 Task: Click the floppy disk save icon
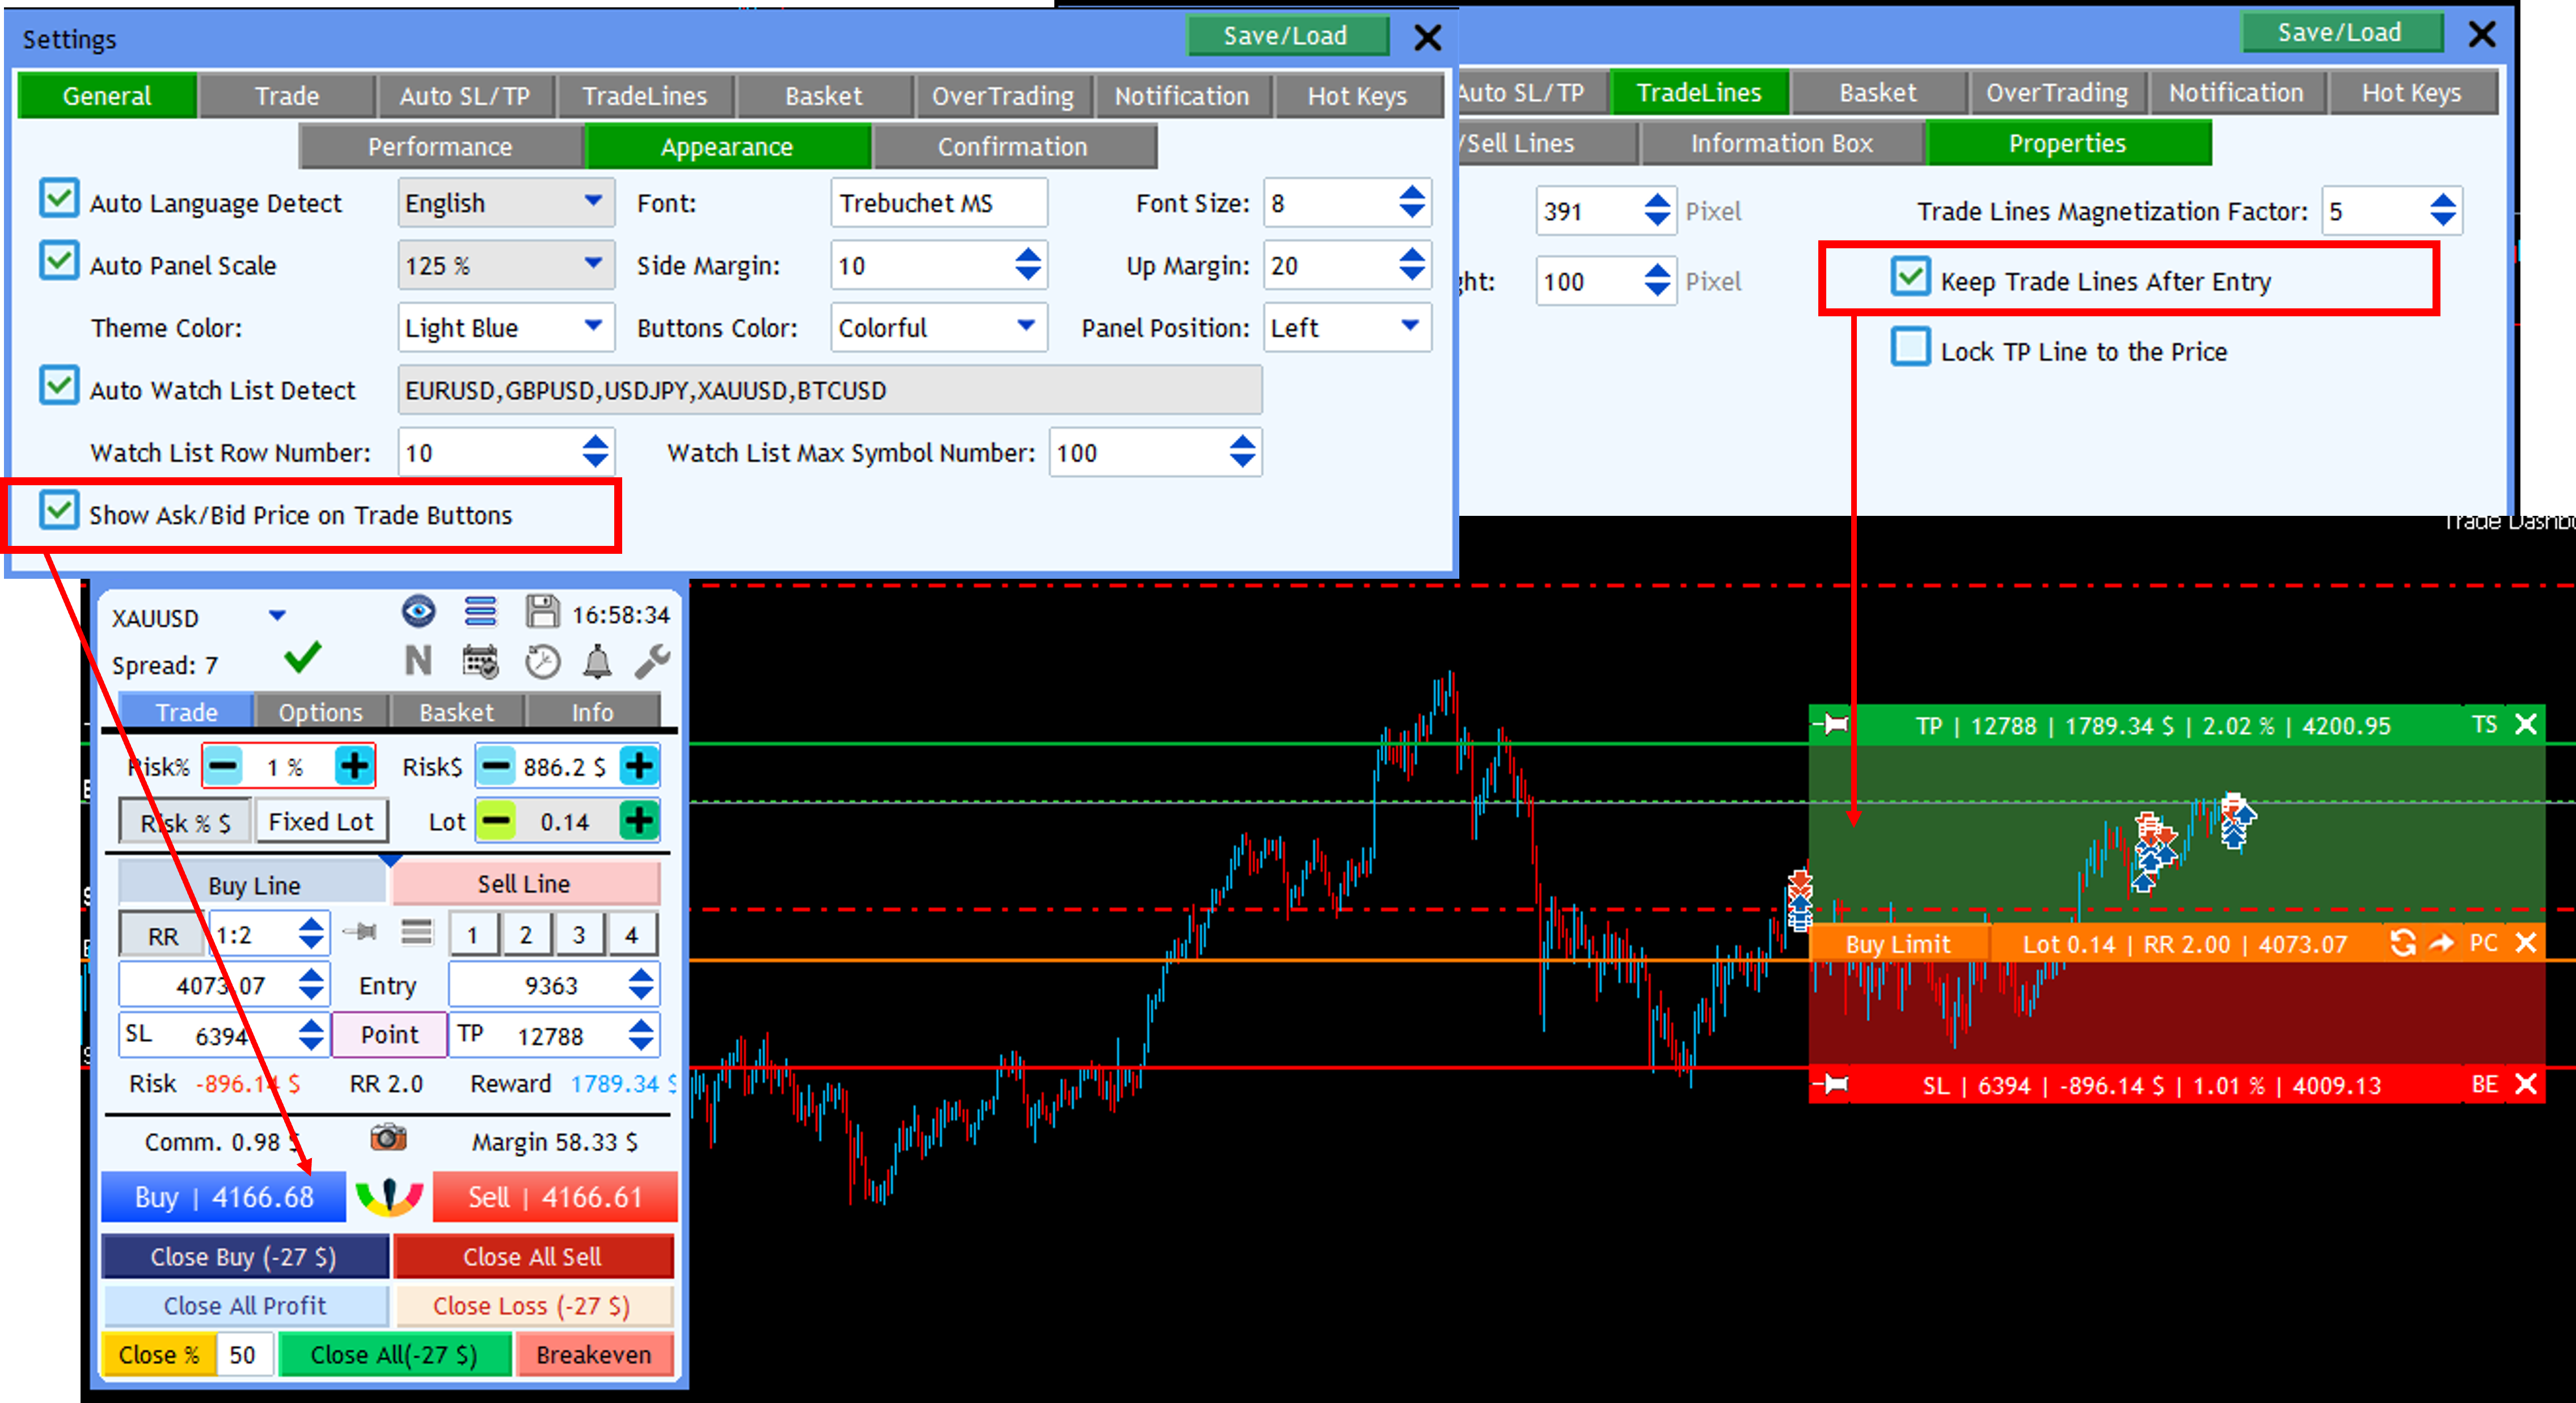(x=542, y=612)
